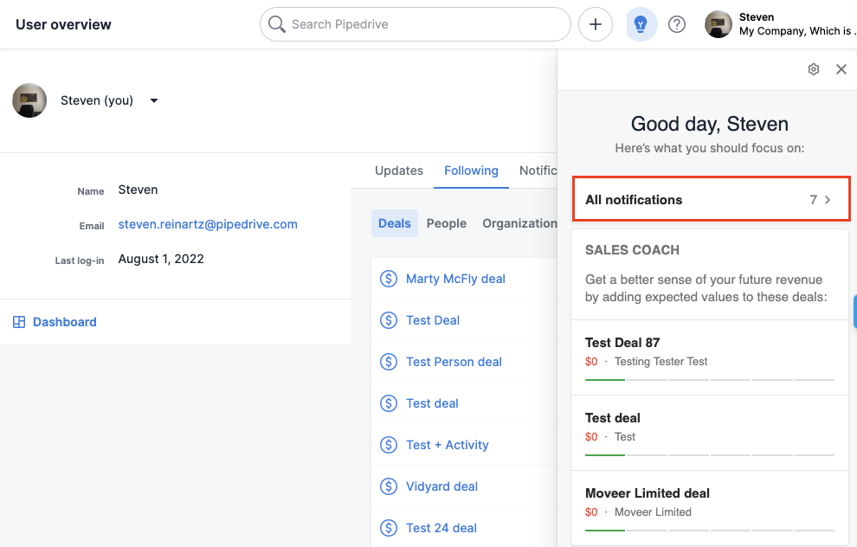The image size is (857, 547).
Task: Open the Test Deal 87 coach card
Action: click(710, 357)
